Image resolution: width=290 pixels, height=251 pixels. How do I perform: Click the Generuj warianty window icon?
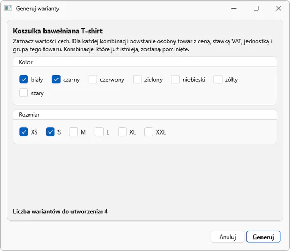click(8, 8)
